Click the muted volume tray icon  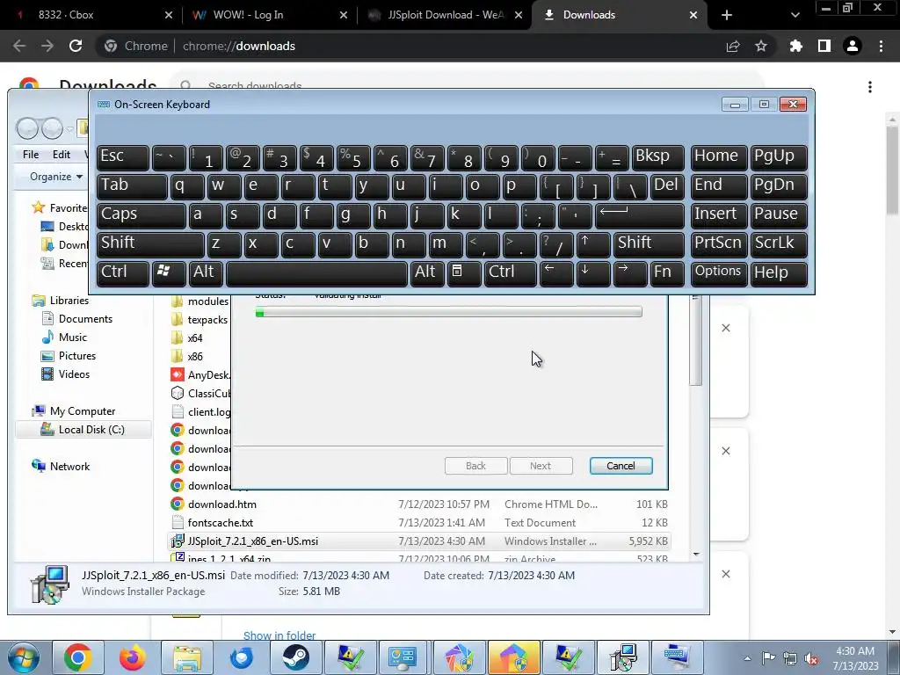click(x=811, y=659)
